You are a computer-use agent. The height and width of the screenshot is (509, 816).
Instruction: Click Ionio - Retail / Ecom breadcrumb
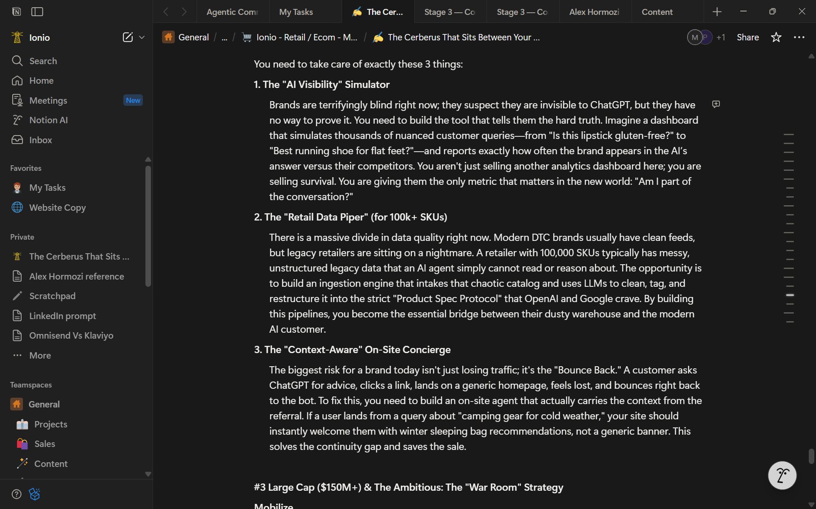click(300, 37)
